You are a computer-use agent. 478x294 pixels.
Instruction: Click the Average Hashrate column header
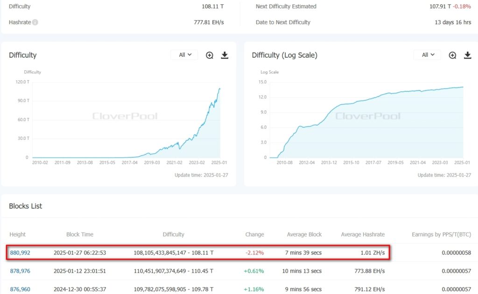[x=363, y=234]
